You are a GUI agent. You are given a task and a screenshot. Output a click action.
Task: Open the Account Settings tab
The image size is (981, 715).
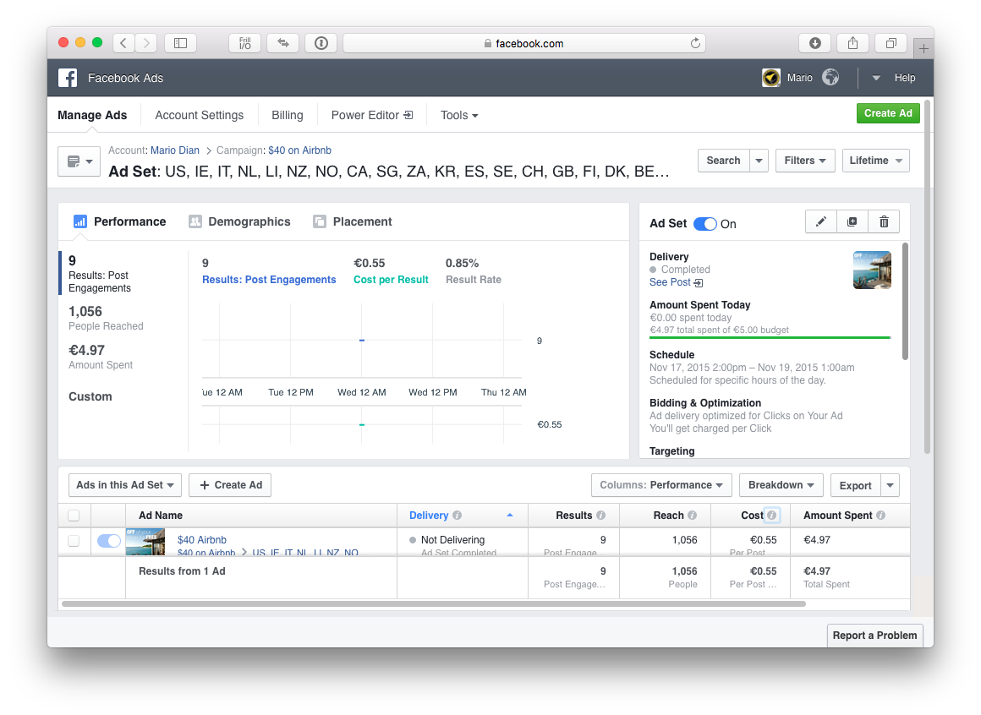click(x=200, y=115)
